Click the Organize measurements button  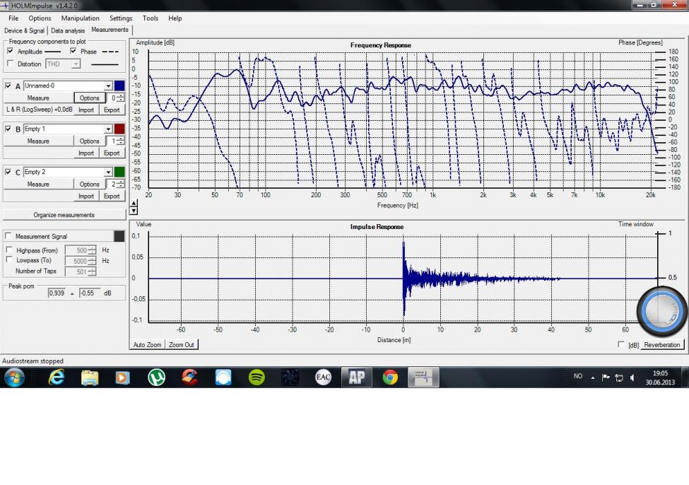tap(64, 215)
